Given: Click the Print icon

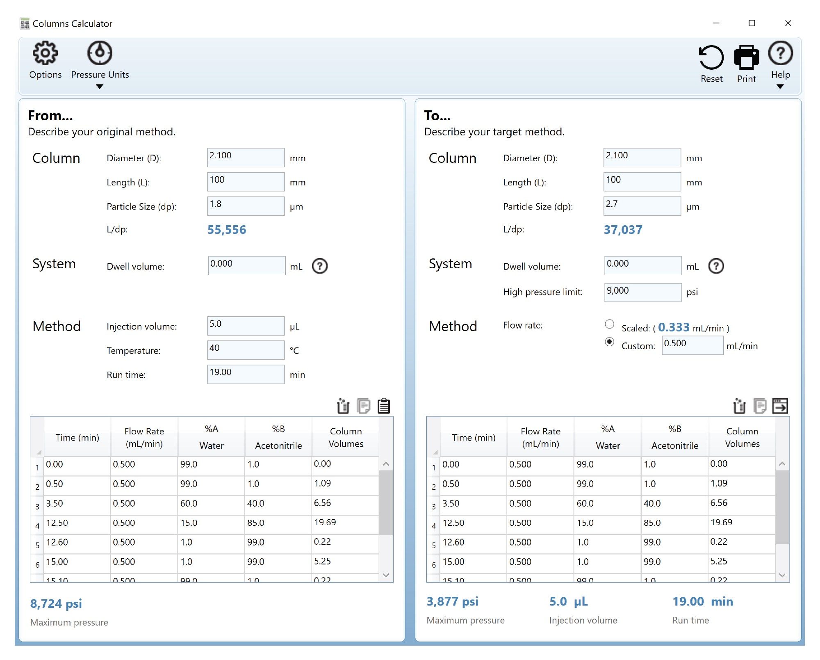Looking at the screenshot, I should (746, 57).
